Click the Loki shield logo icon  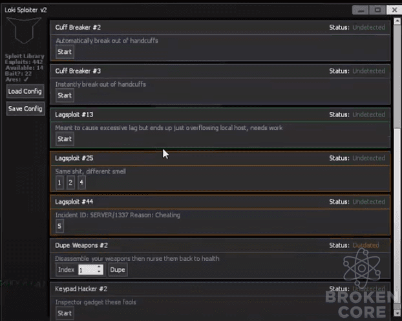[x=24, y=30]
